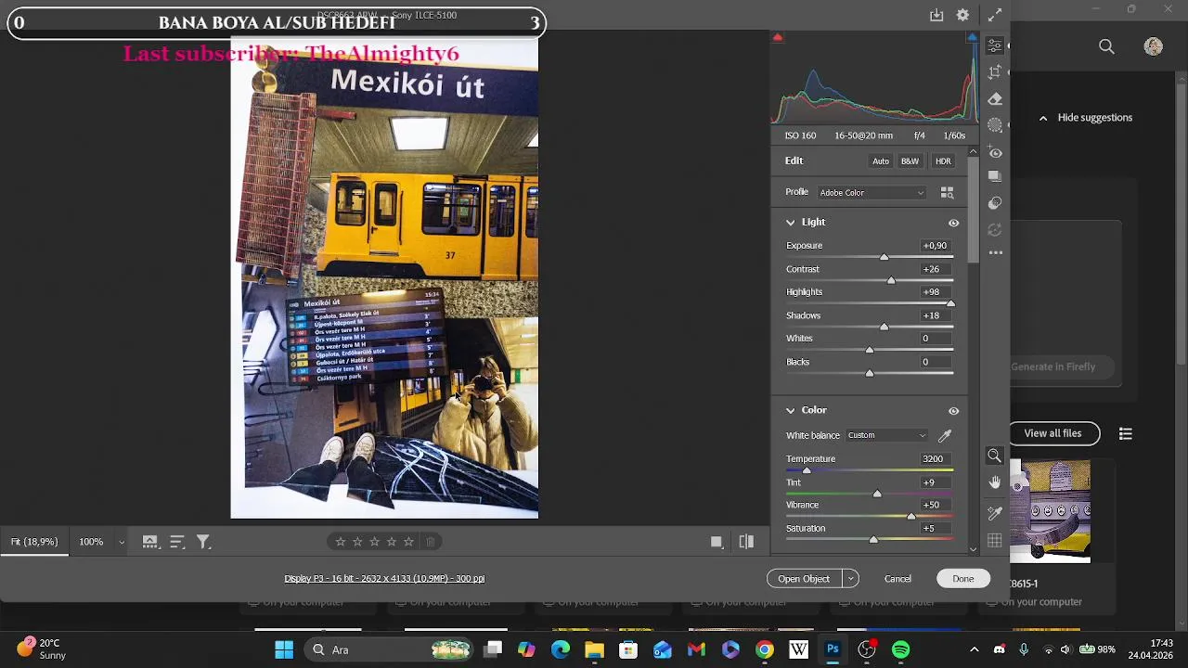Click the save image download icon
The image size is (1188, 668).
coord(936,15)
